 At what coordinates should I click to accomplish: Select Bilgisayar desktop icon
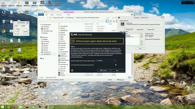[x=4, y=13]
